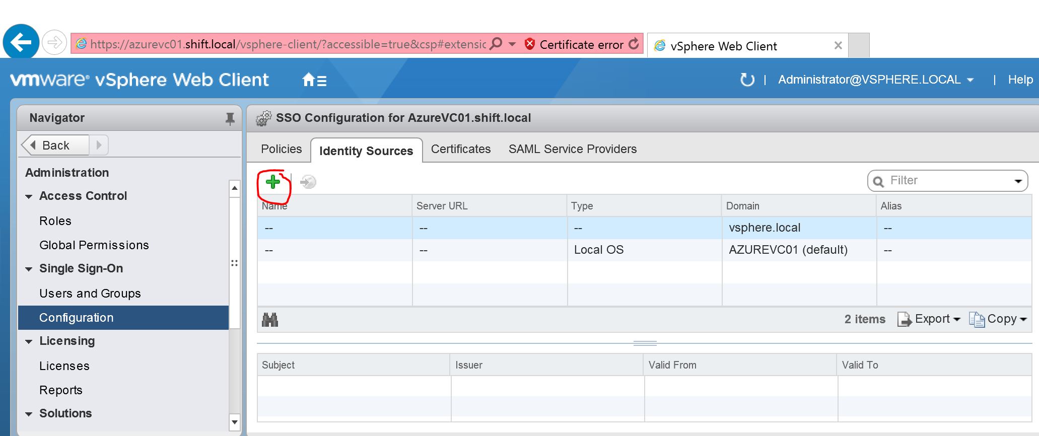Click the vSphere home menu icon
1039x436 pixels.
coord(315,80)
